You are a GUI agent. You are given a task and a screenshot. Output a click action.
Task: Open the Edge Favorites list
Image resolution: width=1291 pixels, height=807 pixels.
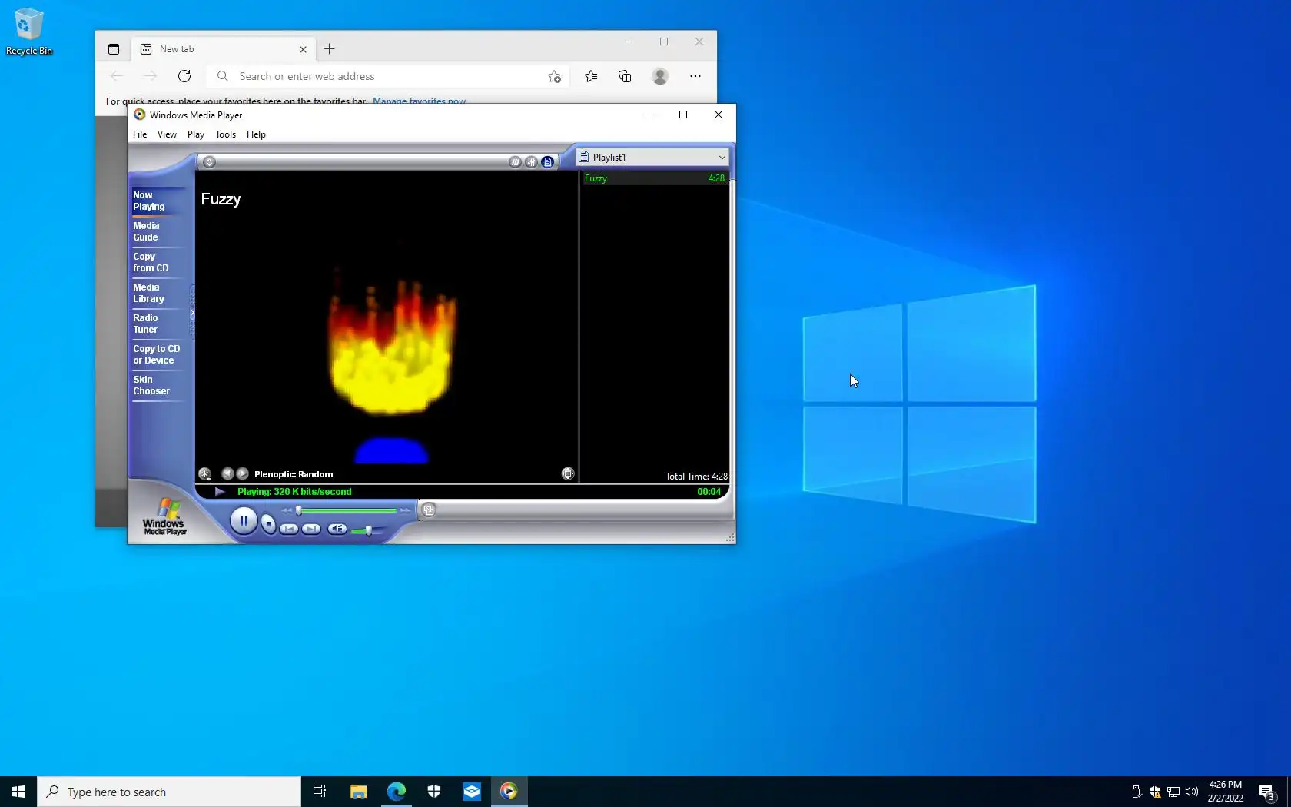coord(591,76)
